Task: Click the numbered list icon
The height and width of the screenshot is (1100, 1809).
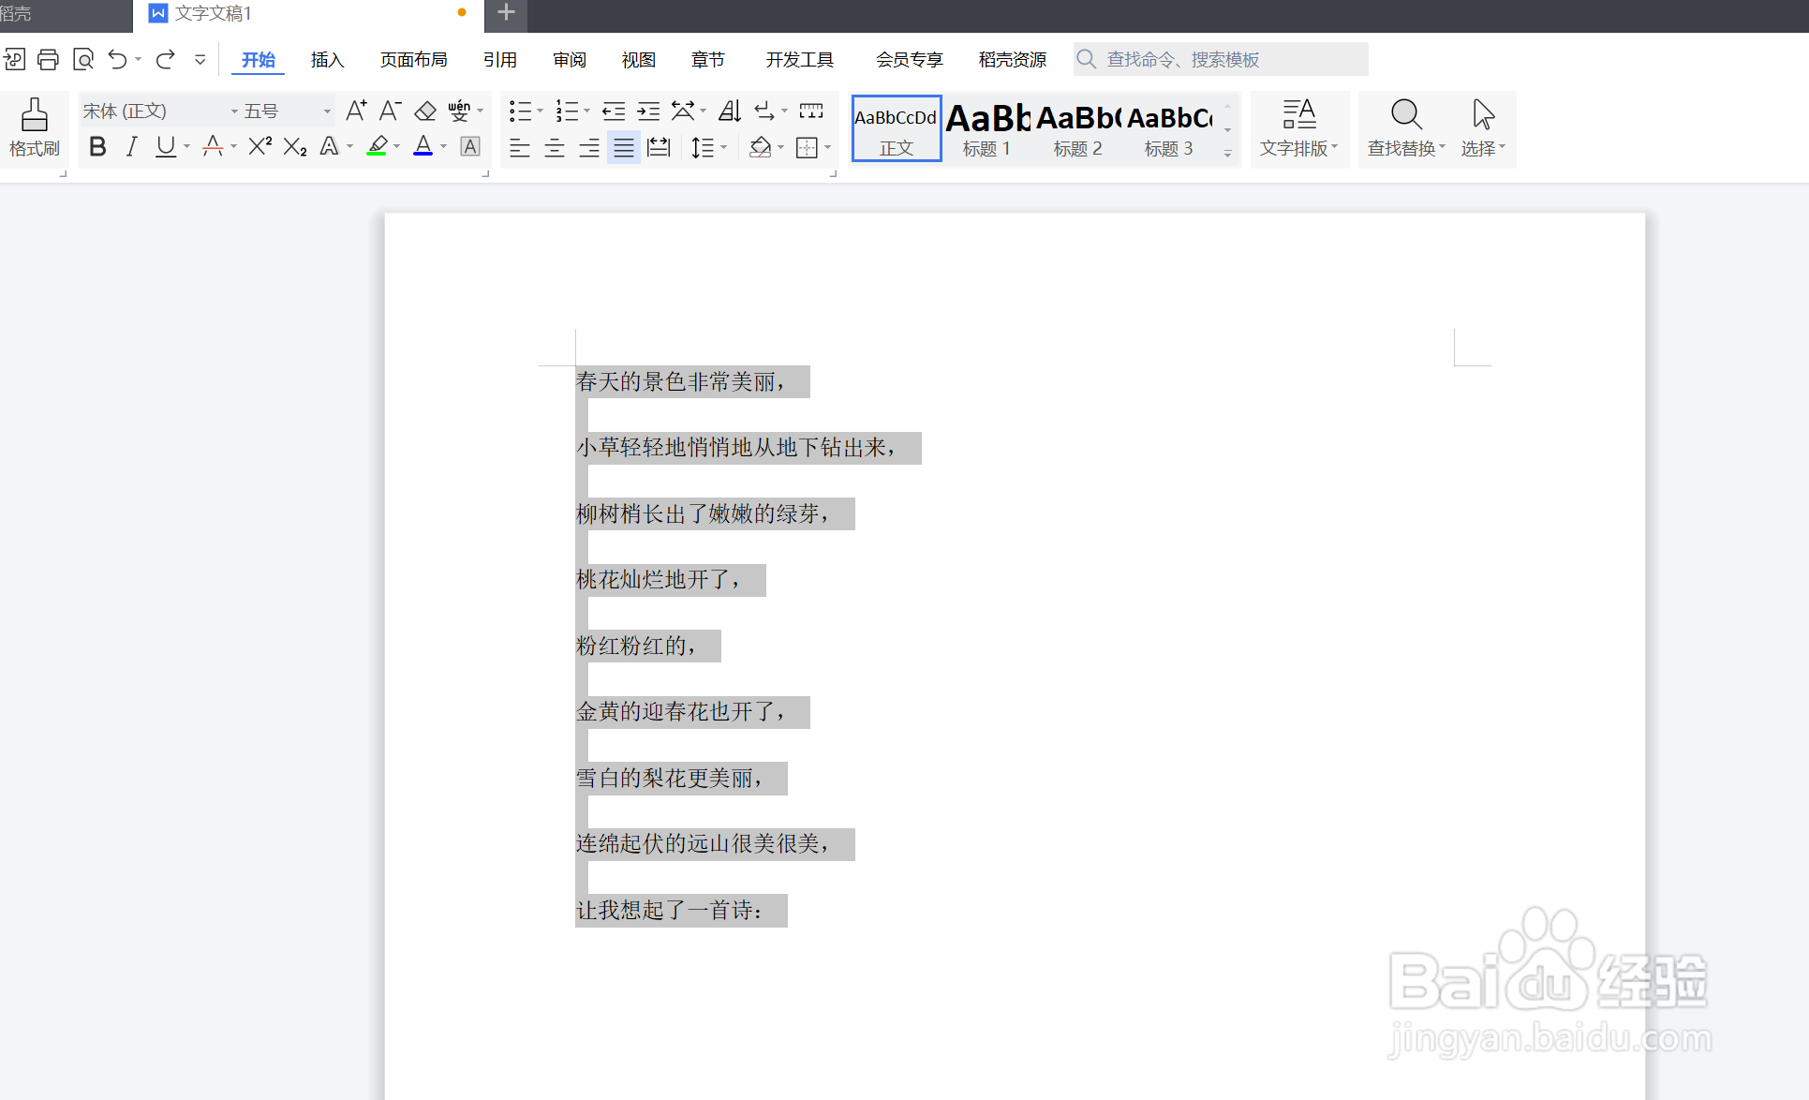Action: click(x=566, y=111)
